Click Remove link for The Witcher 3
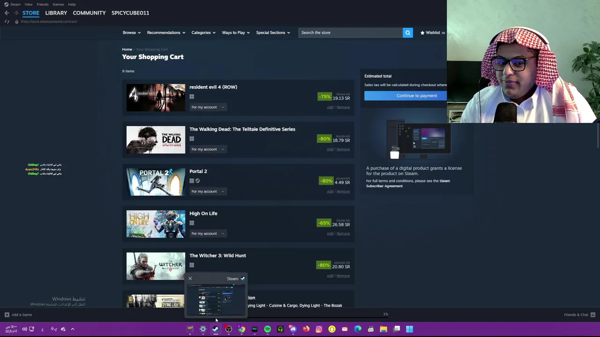600x337 pixels. click(343, 276)
